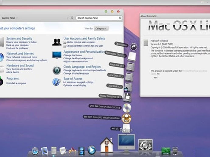Click 'Change the theme' link
Viewport: 210px width, 157px height.
pyautogui.click(x=72, y=55)
